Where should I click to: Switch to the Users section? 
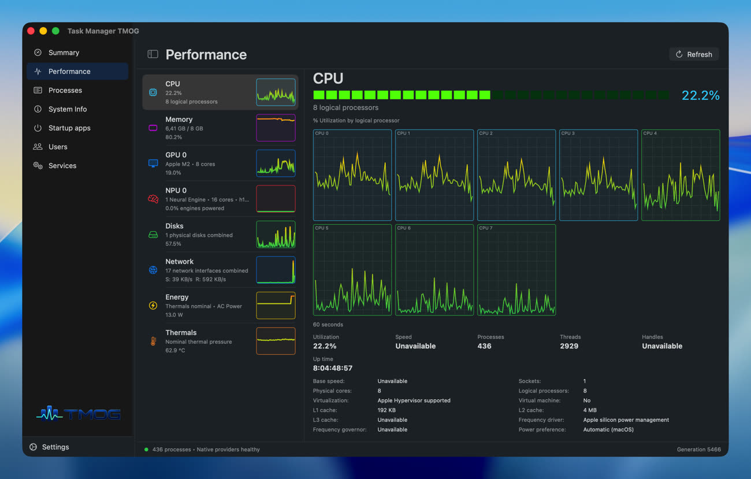[77, 147]
